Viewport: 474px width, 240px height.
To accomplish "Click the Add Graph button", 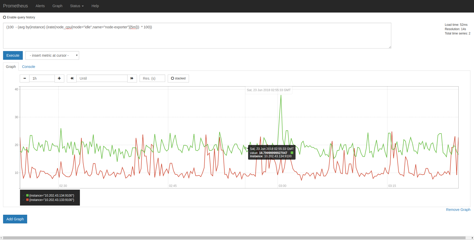I will [15, 219].
